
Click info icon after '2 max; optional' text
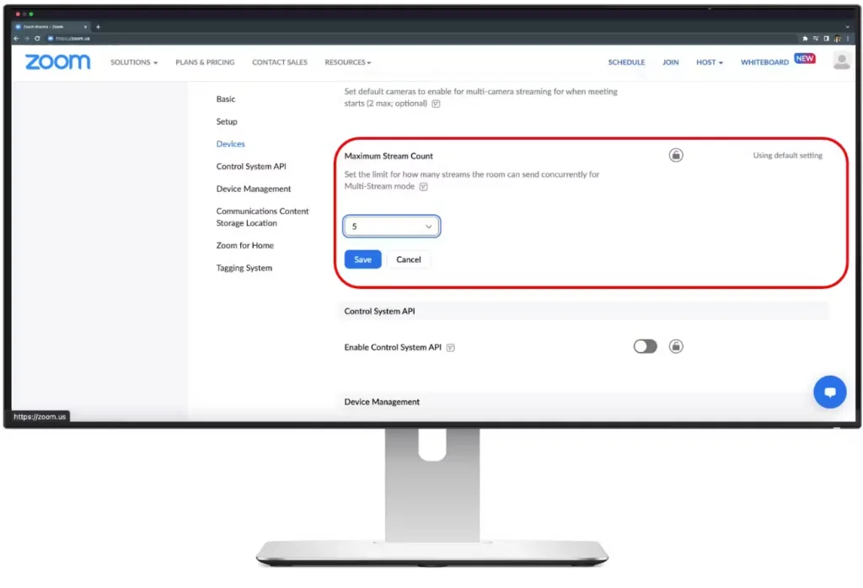click(436, 104)
